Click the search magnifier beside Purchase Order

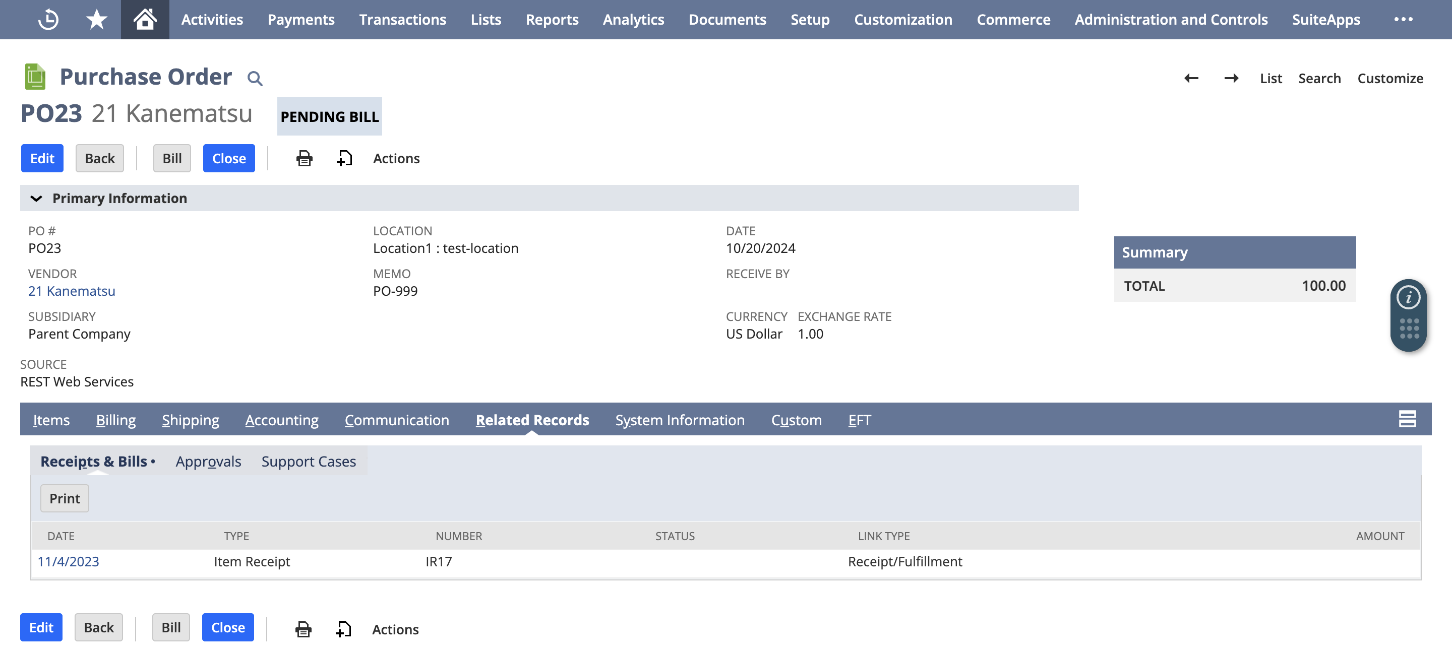click(x=255, y=78)
